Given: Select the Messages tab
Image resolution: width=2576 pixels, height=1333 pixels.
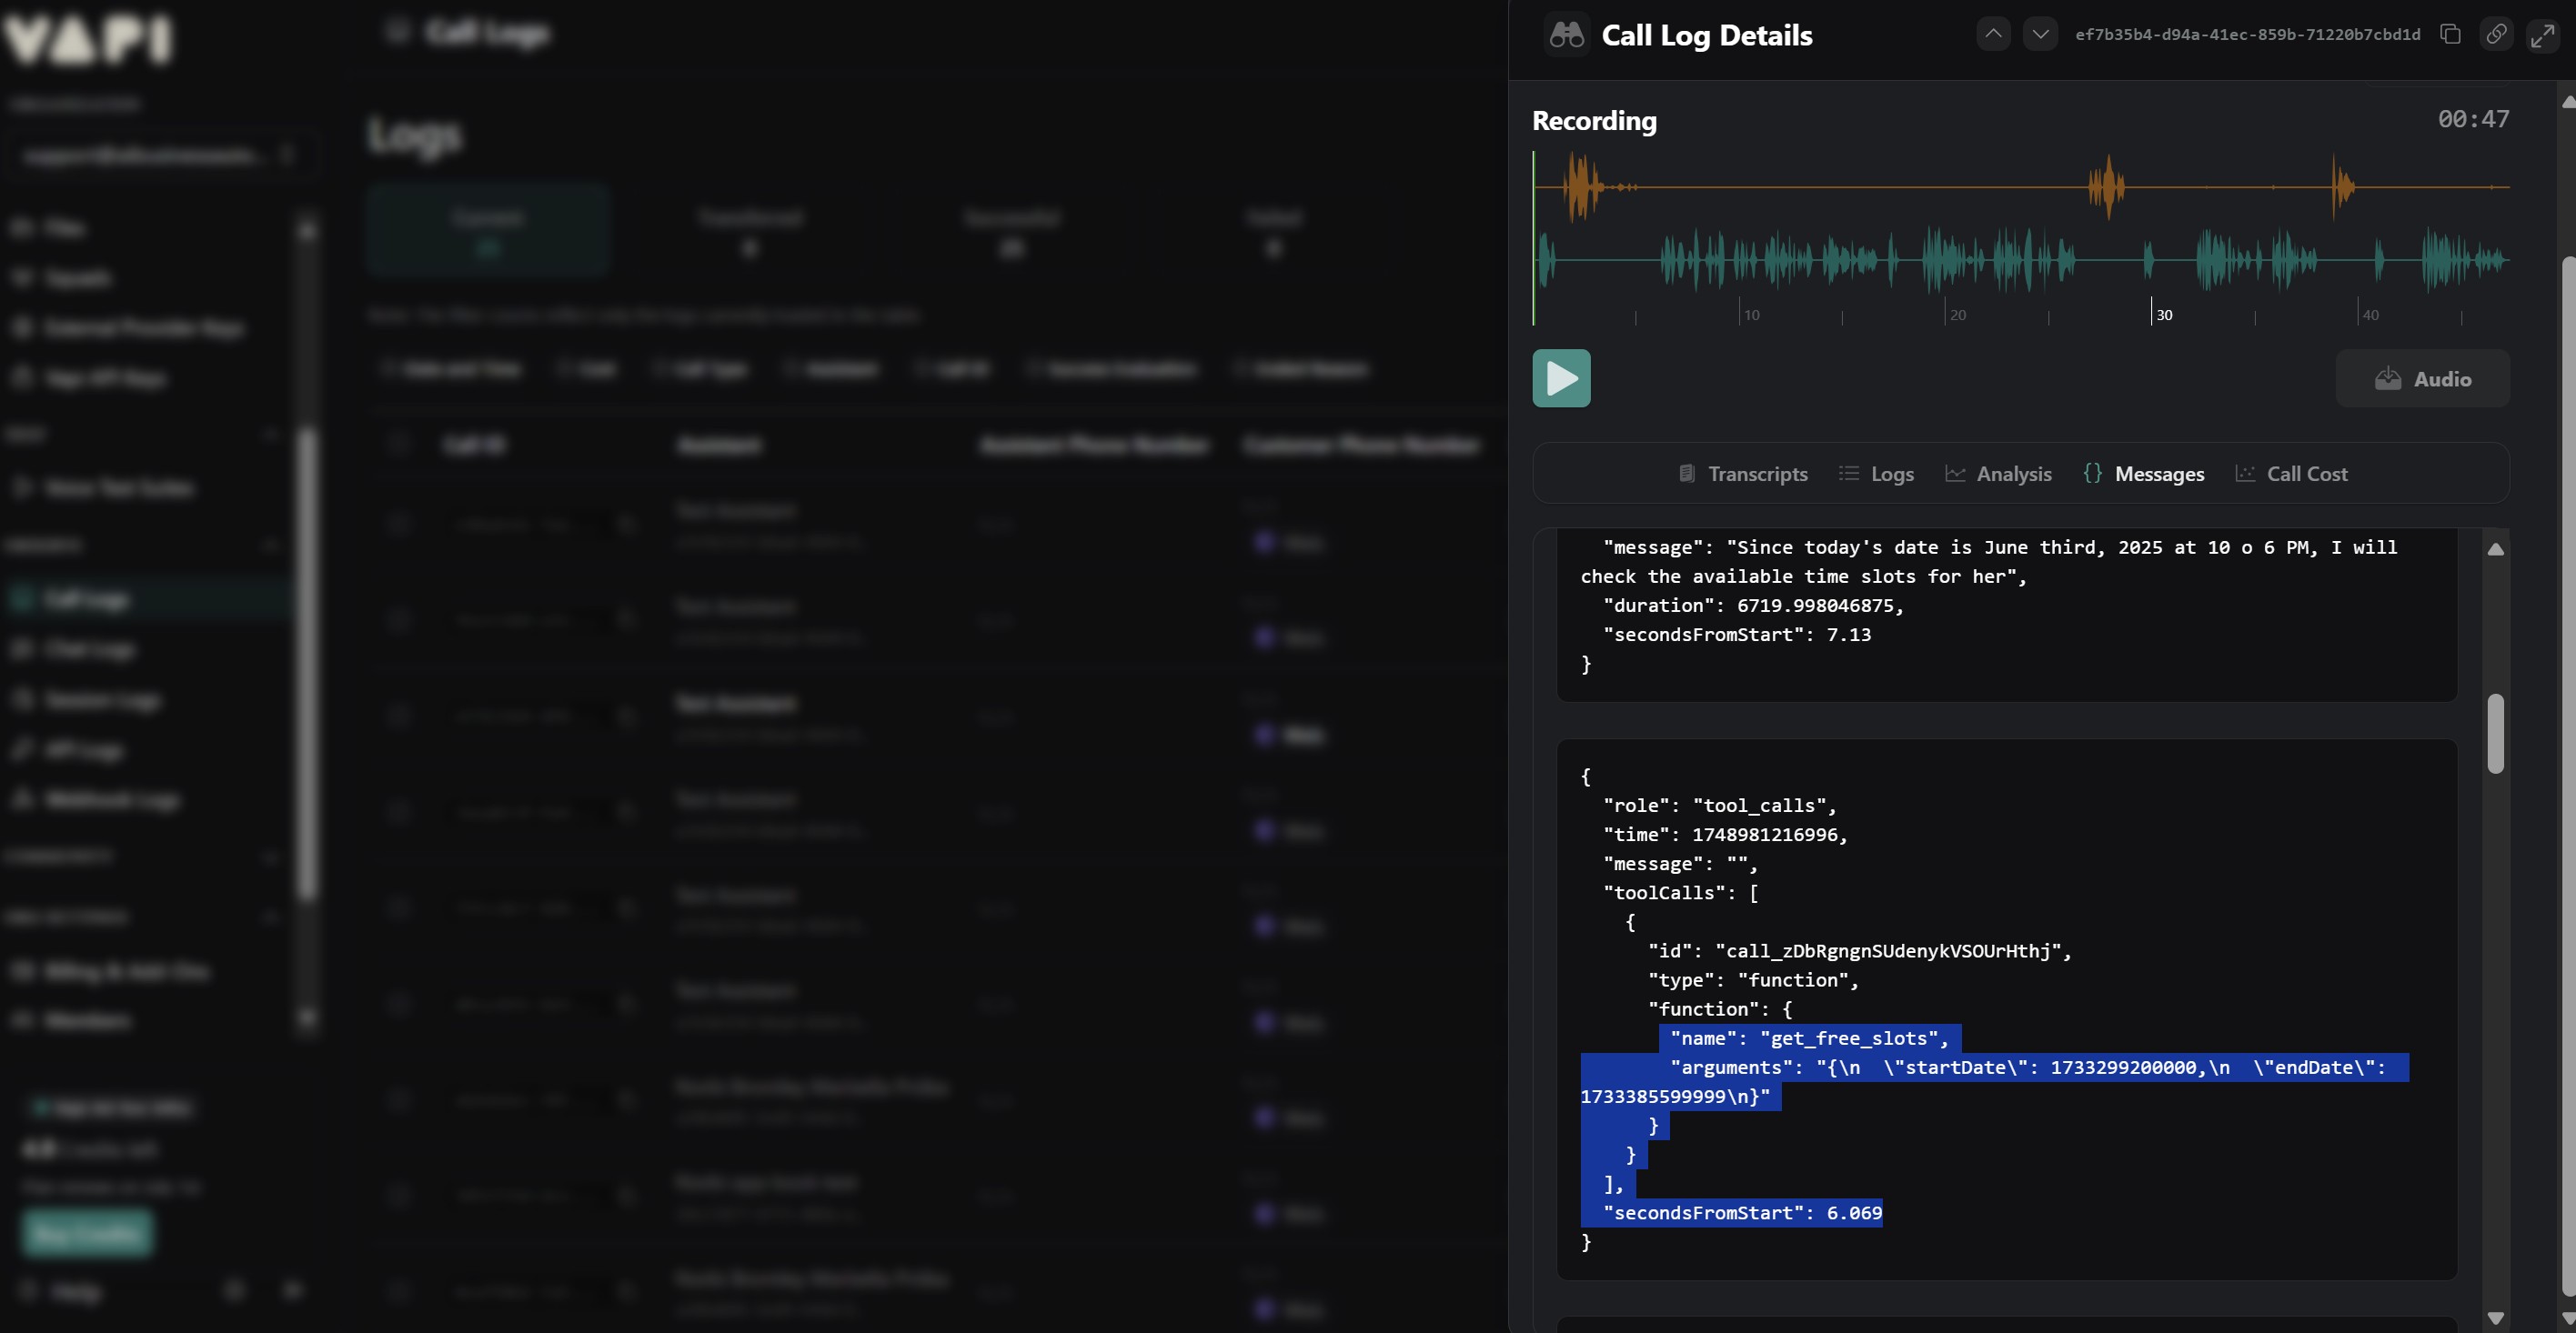Looking at the screenshot, I should click(x=2143, y=474).
